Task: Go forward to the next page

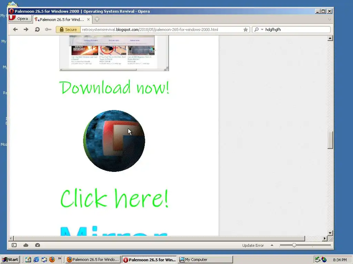Action: pos(26,30)
